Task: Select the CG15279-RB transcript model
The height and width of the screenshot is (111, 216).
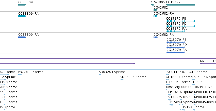Action: pyautogui.click(x=181, y=21)
